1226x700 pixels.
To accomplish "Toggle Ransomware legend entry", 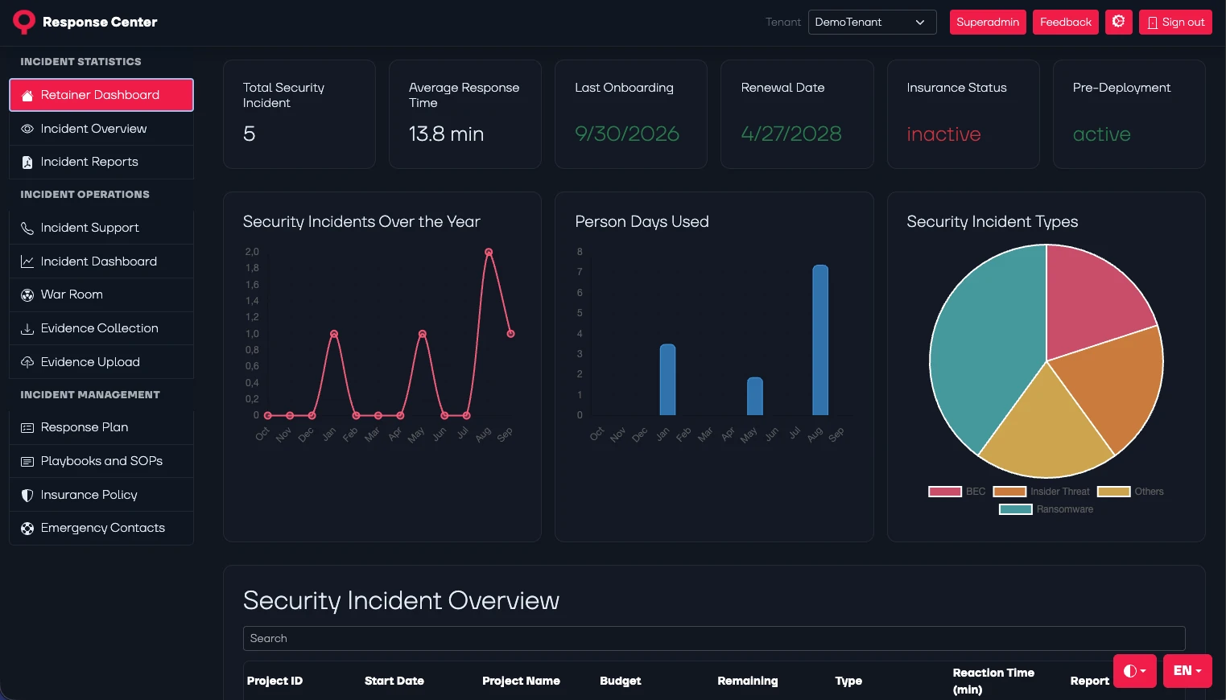I will coord(1046,509).
